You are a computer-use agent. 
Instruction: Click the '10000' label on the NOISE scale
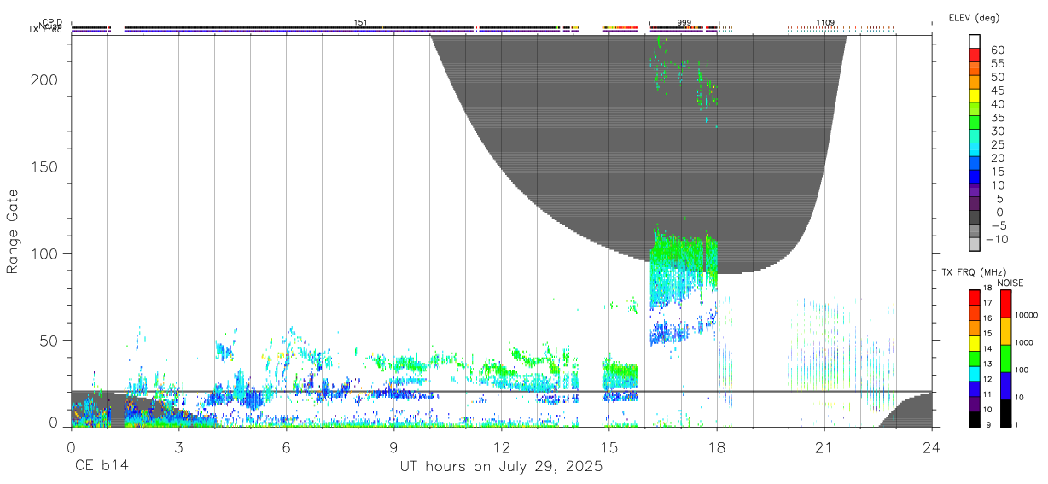tap(1027, 316)
